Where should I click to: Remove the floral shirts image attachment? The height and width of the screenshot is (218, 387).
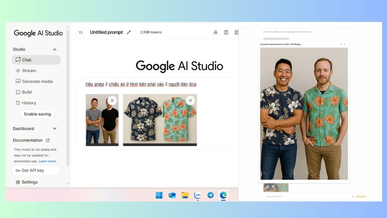click(x=190, y=100)
